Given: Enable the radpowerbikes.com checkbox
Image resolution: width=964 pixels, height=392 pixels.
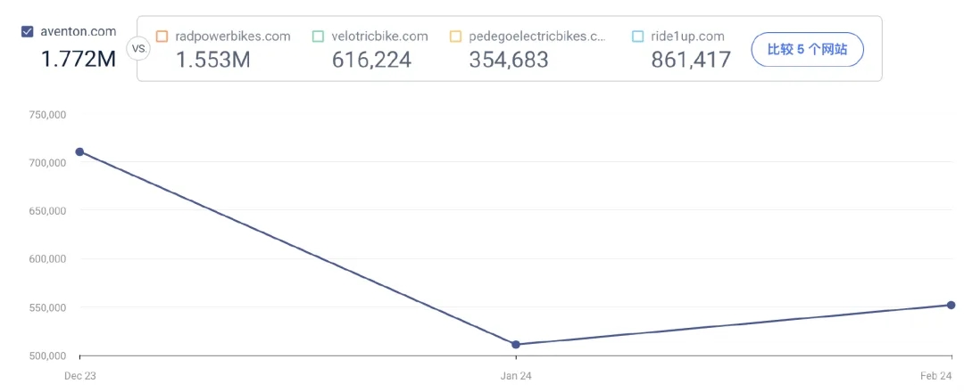Looking at the screenshot, I should 162,37.
